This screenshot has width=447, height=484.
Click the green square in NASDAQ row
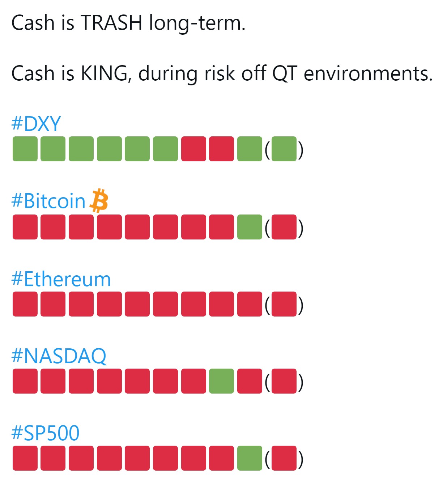pyautogui.click(x=221, y=381)
